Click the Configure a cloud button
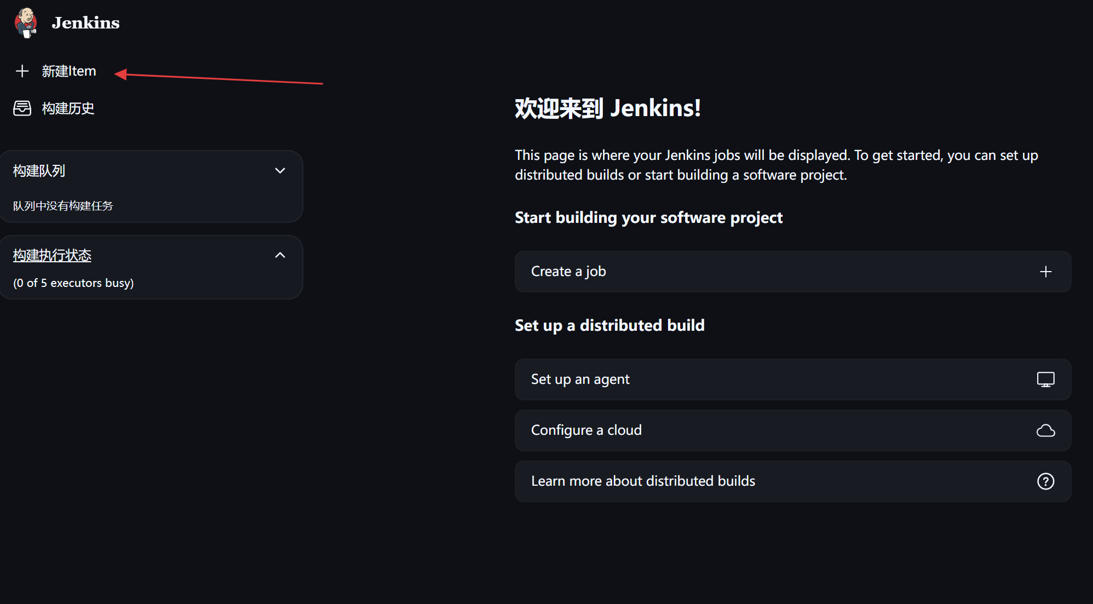 [x=586, y=430]
